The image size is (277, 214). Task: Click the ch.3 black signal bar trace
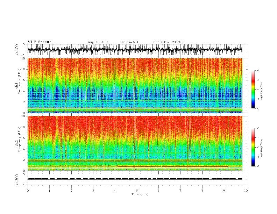(135, 179)
